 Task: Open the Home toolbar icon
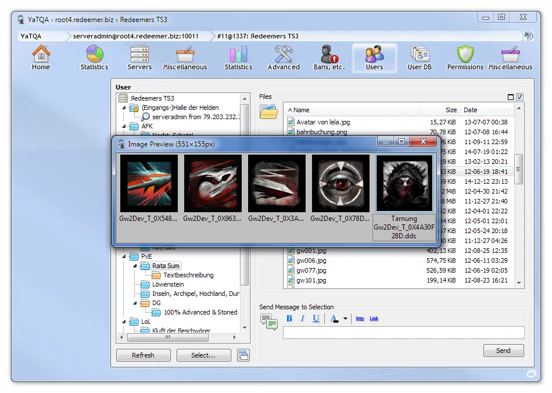41,58
